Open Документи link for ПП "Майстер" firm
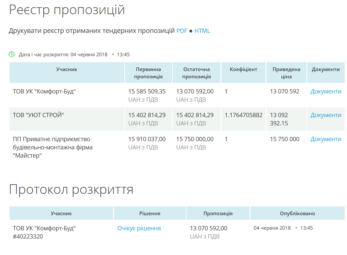The height and width of the screenshot is (255, 347). click(326, 139)
